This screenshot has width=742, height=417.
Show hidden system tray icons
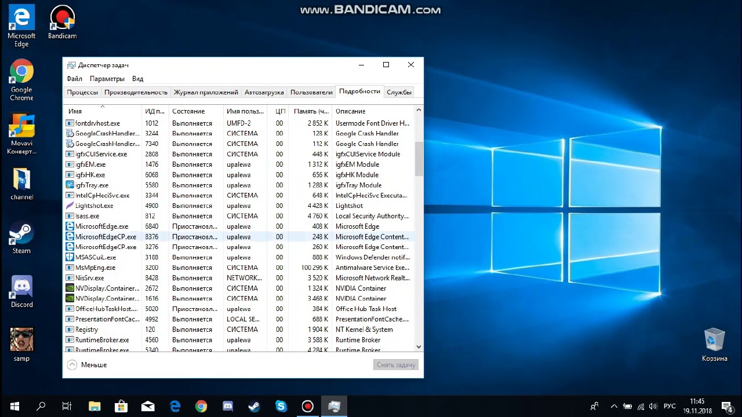pos(614,407)
